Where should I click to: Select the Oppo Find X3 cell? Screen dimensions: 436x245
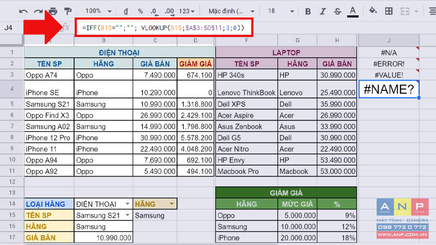[49, 115]
